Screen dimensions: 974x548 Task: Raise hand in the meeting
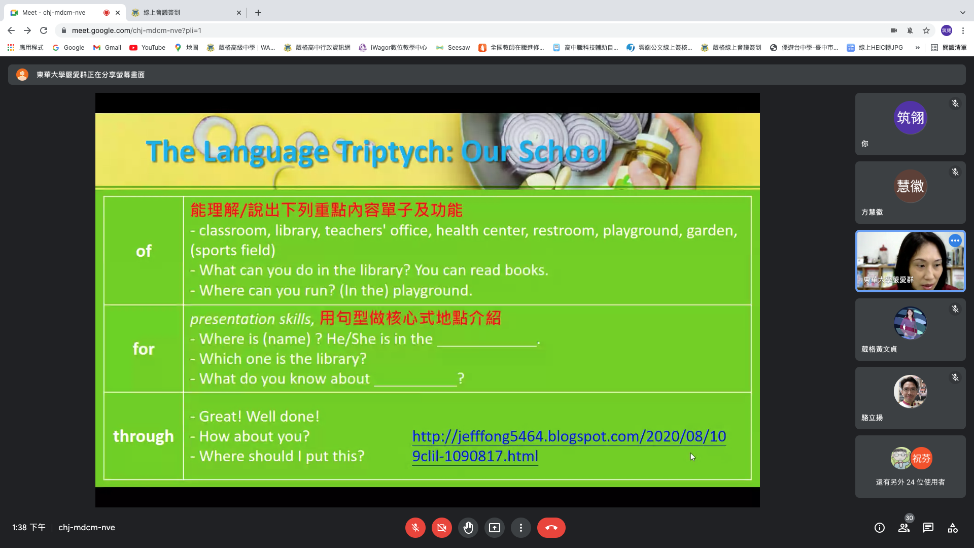(468, 528)
